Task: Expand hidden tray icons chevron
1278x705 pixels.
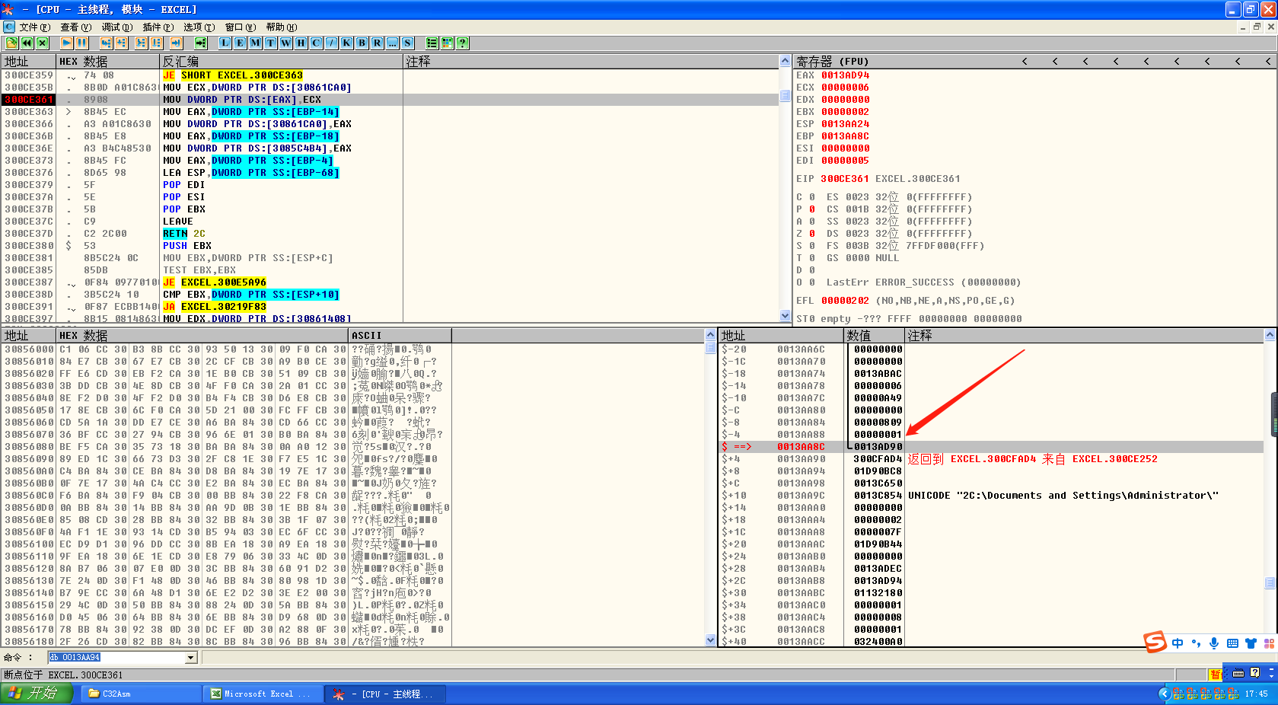Action: click(1164, 694)
